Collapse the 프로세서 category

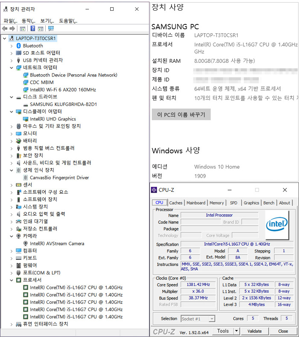tap(12, 280)
